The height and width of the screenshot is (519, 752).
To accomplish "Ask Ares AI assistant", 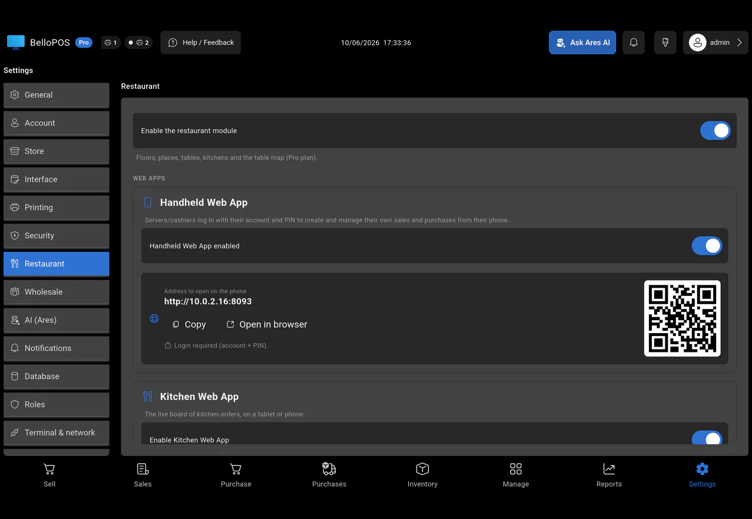I will pyautogui.click(x=582, y=42).
